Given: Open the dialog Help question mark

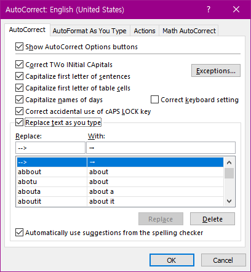Looking at the screenshot, I should click(209, 9).
